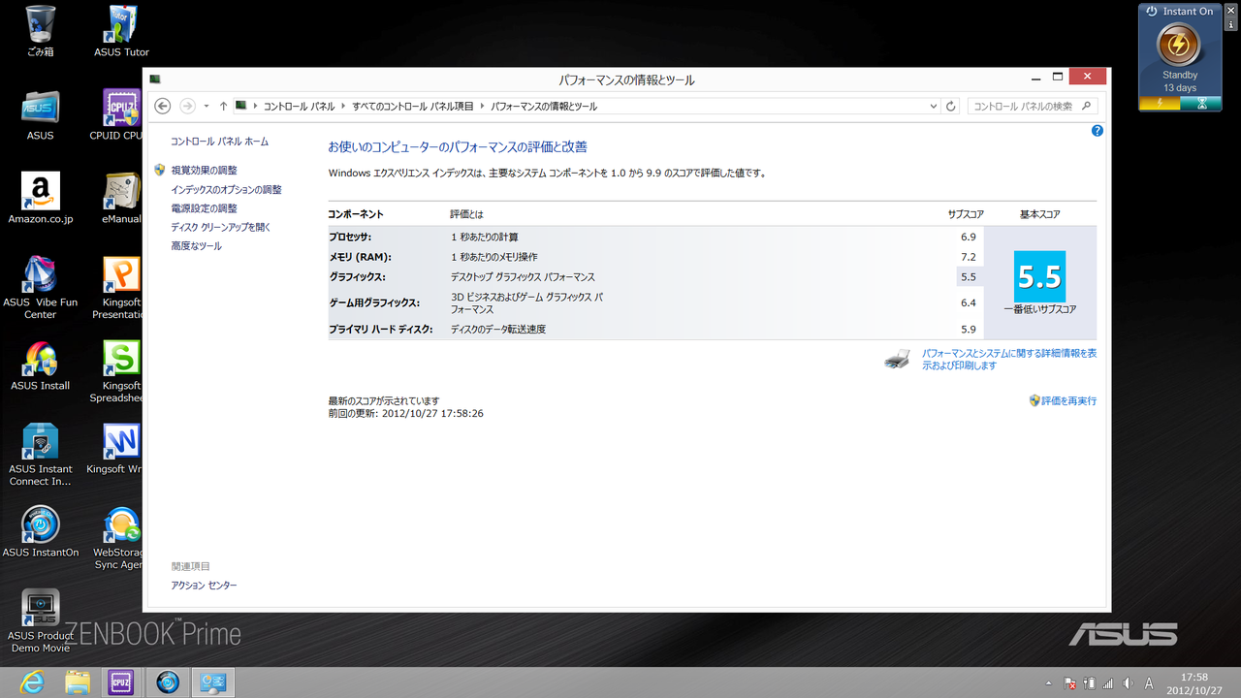Open 視覚効果の調整 link
The width and height of the screenshot is (1241, 698).
[204, 171]
